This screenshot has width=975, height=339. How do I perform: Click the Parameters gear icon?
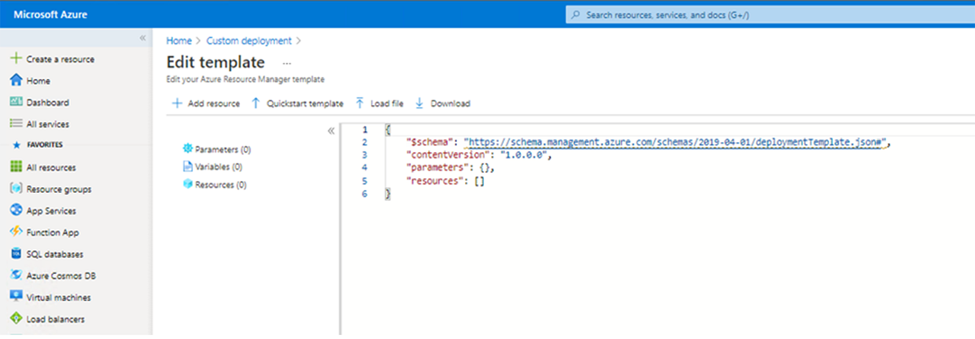point(188,148)
